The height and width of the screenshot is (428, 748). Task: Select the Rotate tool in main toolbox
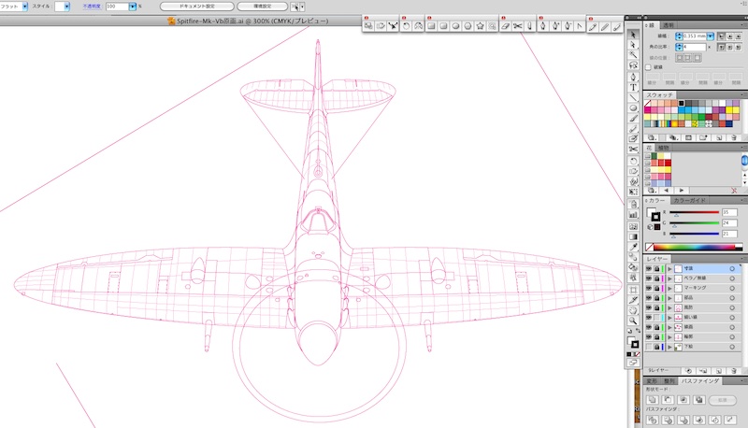(633, 161)
